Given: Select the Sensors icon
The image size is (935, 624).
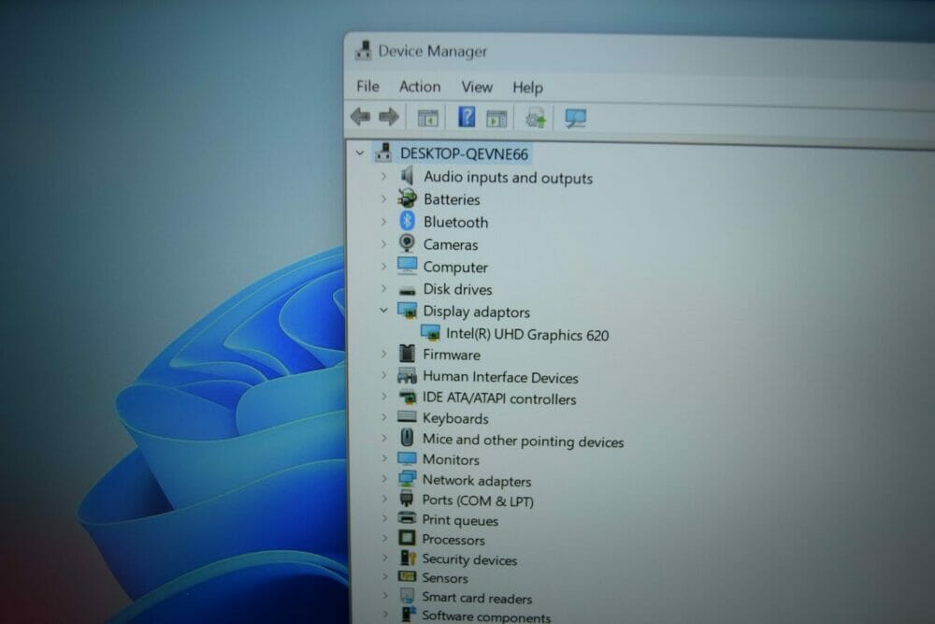Looking at the screenshot, I should click(408, 576).
